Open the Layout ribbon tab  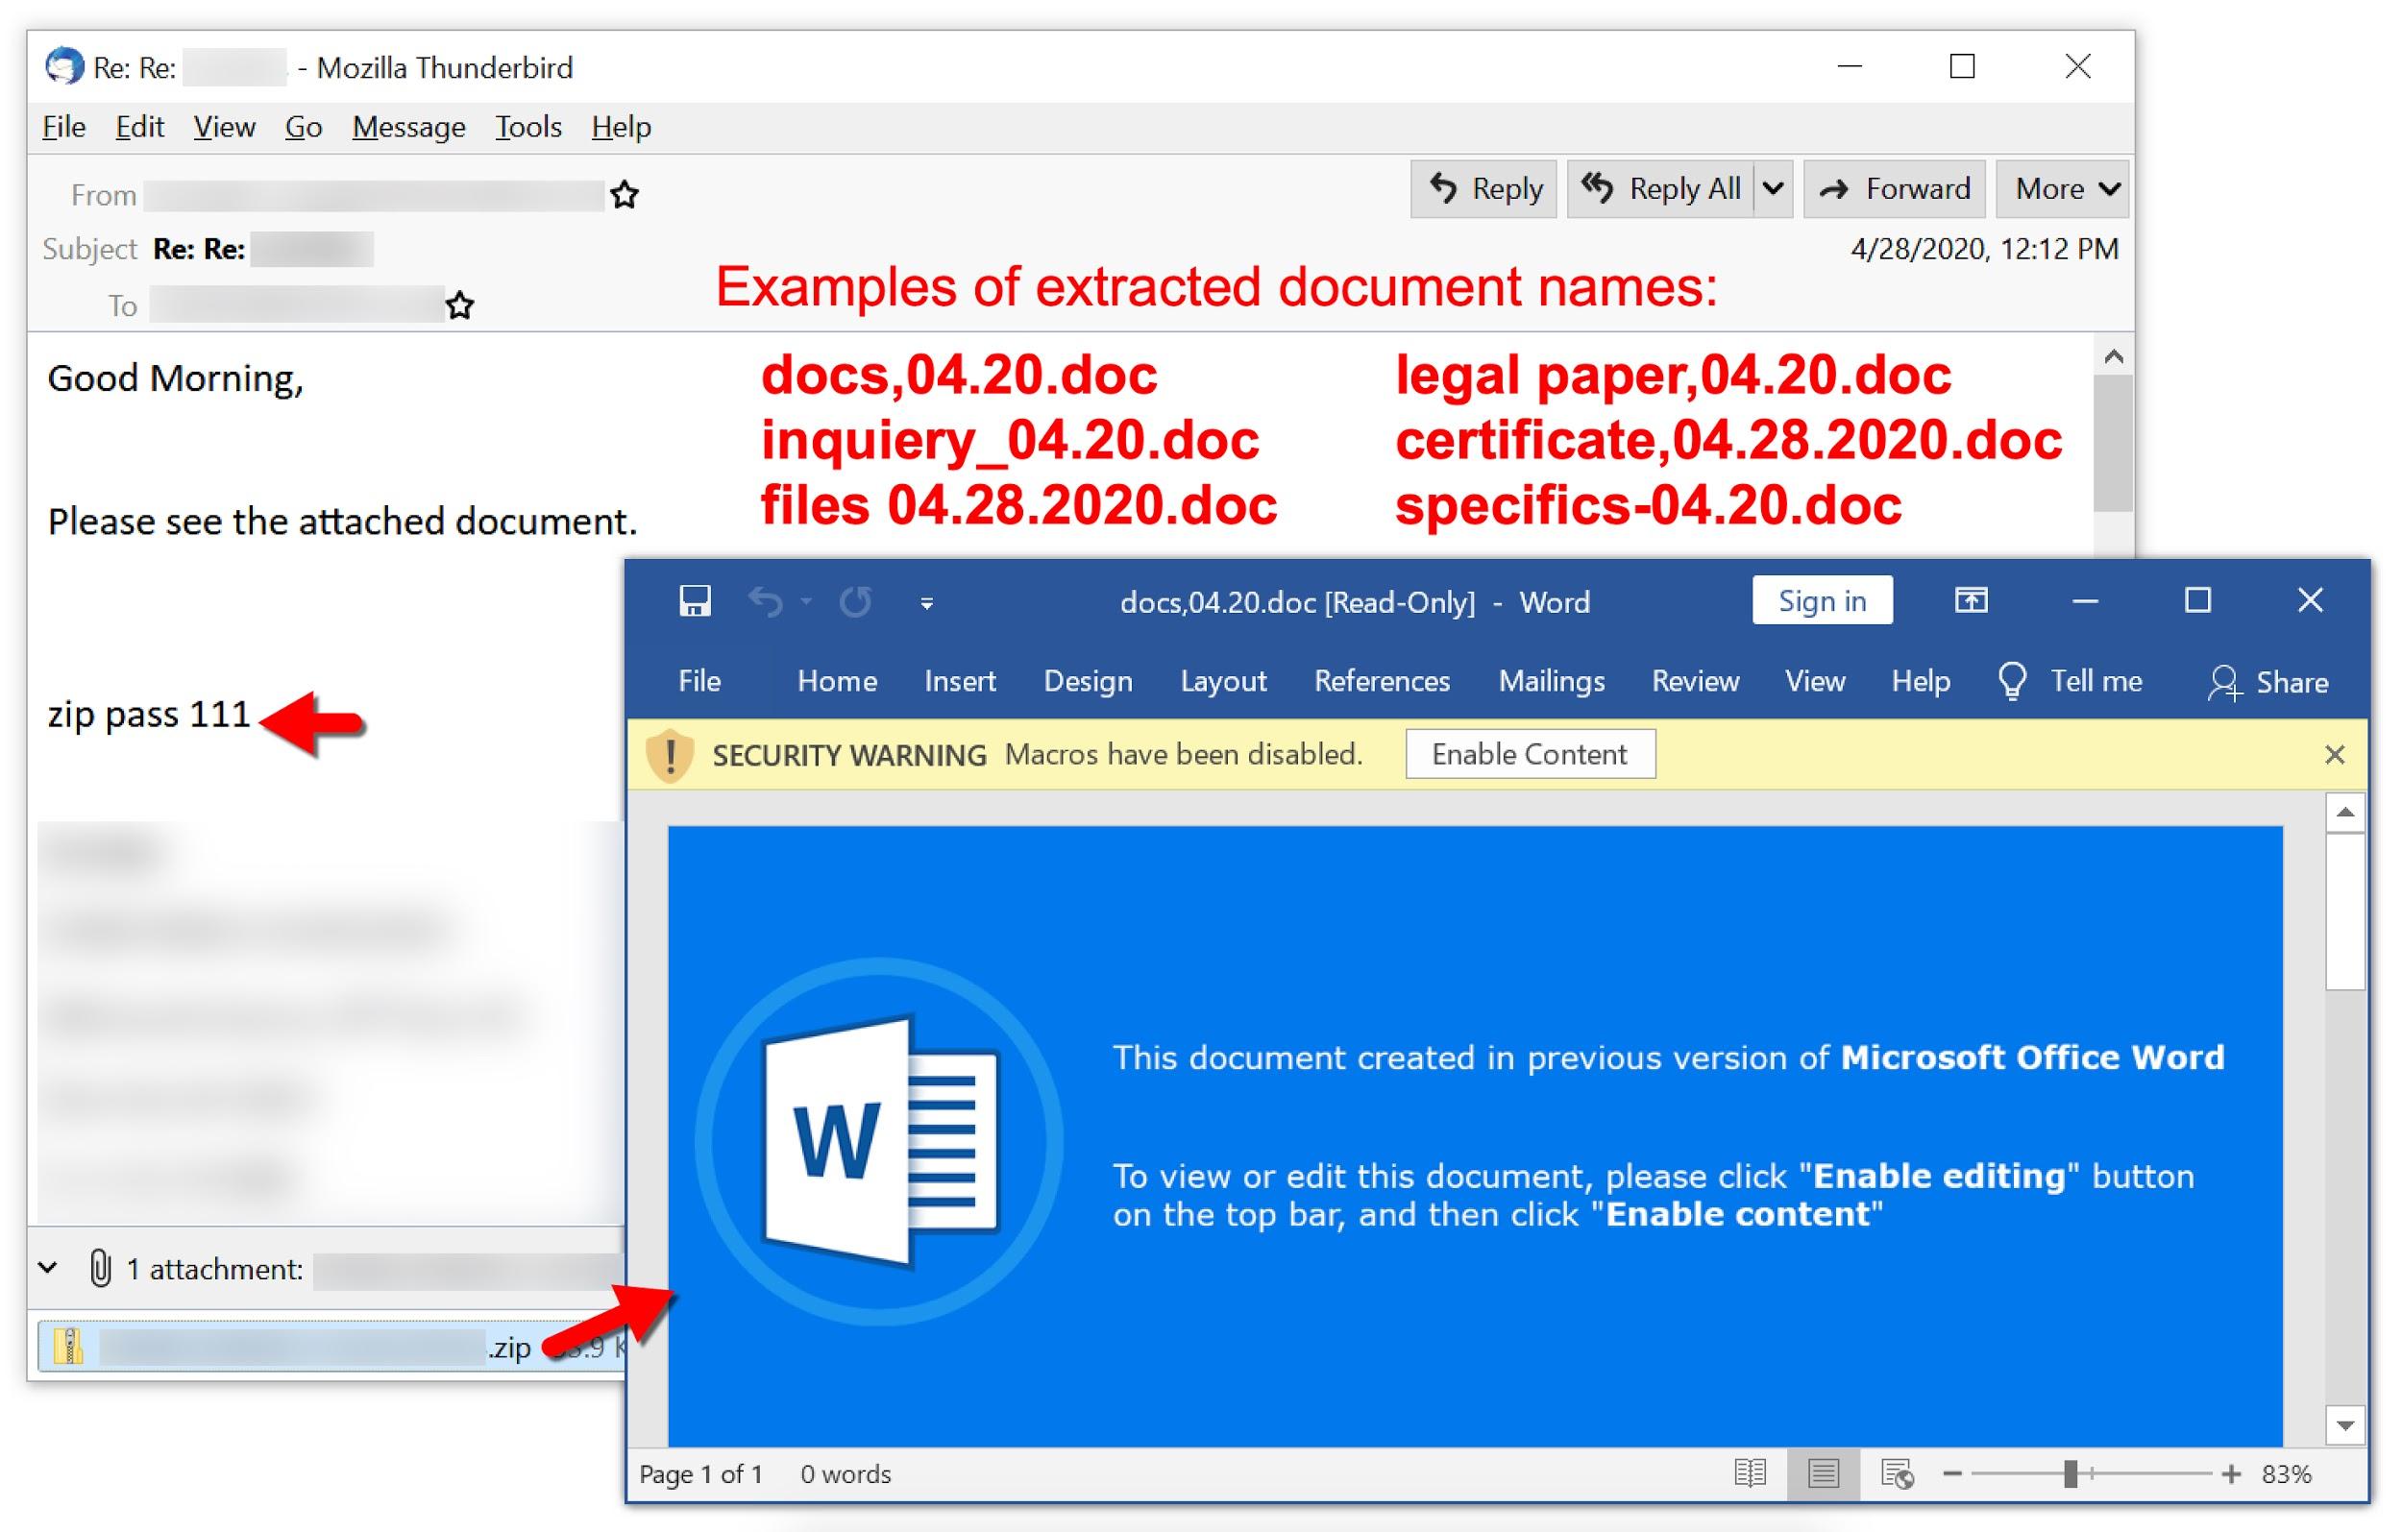click(x=1223, y=681)
